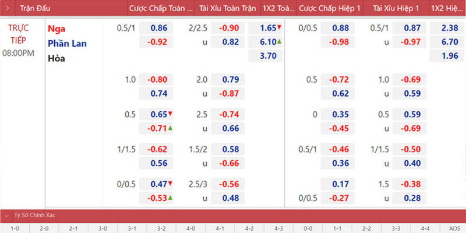This screenshot has height=233, width=466.
Task: Collapse the Tỷ Số Chính Xác section
Action: (6, 215)
